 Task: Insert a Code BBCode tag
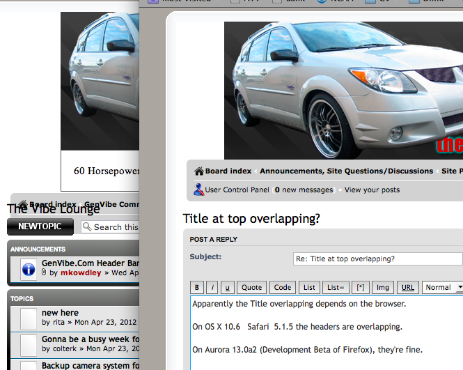click(x=282, y=288)
